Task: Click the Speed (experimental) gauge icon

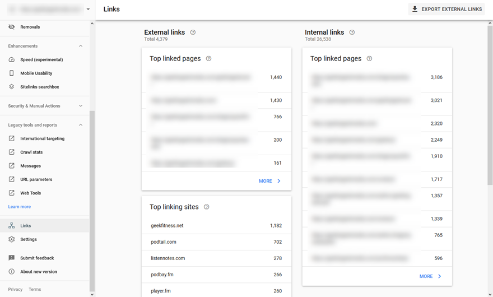Action: [x=12, y=59]
